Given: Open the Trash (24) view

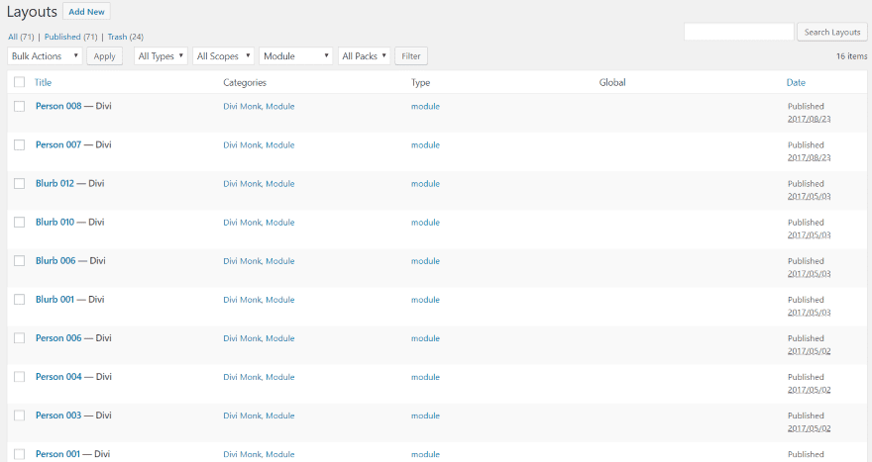Looking at the screenshot, I should point(125,37).
